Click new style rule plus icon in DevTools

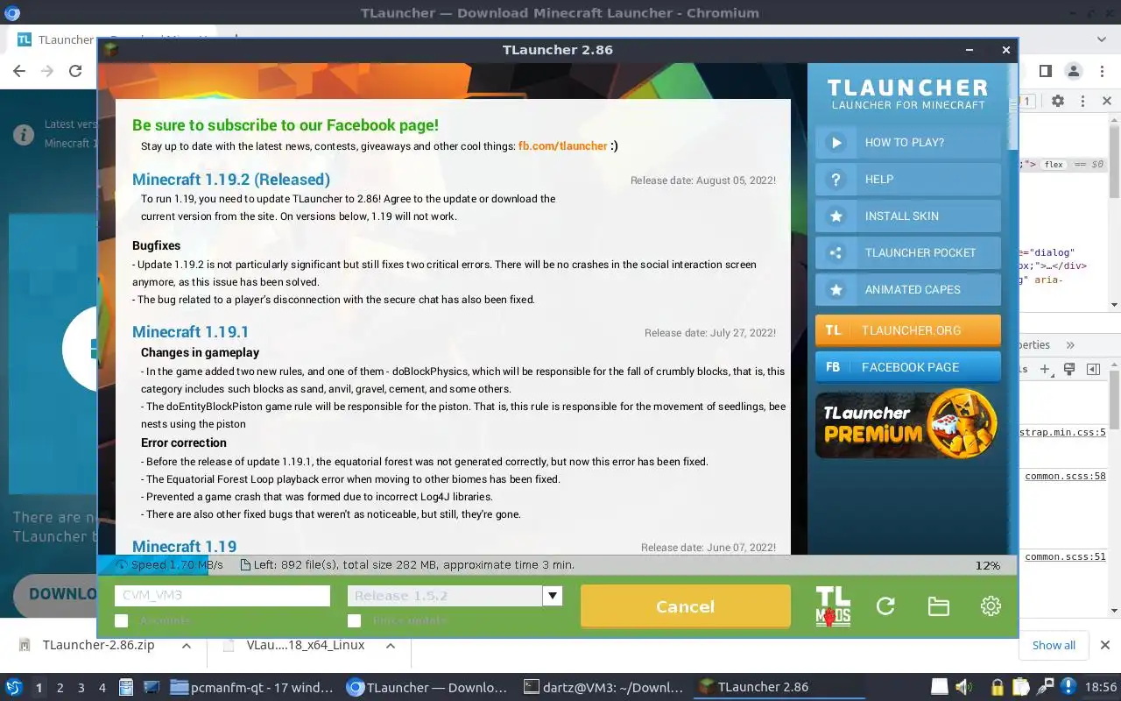(x=1044, y=370)
